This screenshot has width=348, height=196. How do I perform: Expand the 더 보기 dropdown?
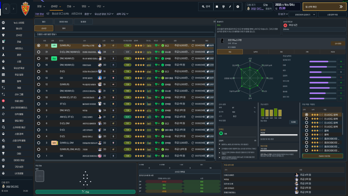point(283,14)
